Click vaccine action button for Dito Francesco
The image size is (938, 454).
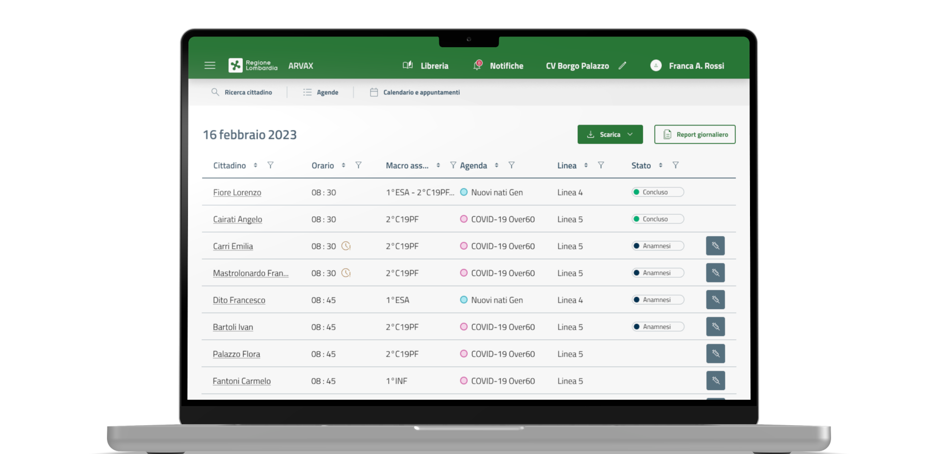716,299
